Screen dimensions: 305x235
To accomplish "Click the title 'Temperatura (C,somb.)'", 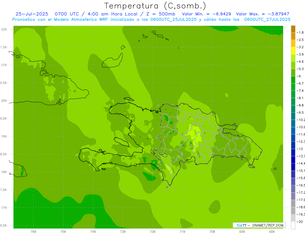I will (155, 6).
